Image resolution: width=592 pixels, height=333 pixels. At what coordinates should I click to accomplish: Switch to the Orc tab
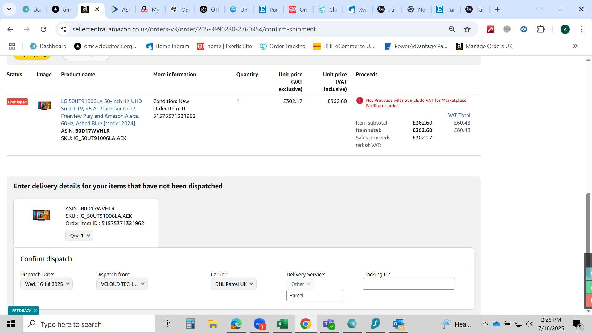[298, 10]
